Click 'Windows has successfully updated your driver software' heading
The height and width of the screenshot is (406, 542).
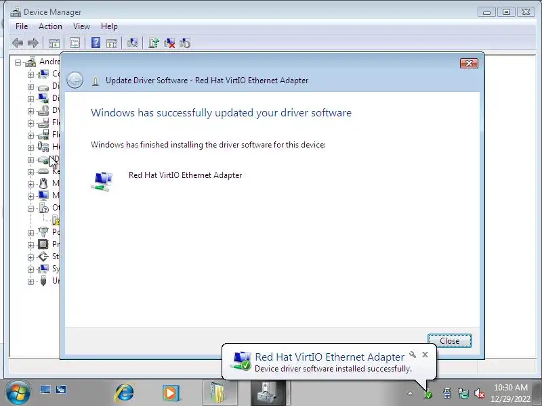(222, 113)
